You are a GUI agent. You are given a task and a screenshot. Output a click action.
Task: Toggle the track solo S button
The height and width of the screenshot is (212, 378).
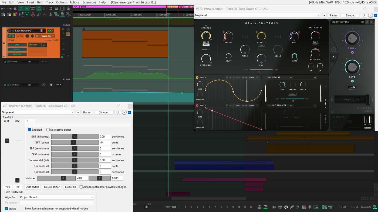(x=68, y=34)
